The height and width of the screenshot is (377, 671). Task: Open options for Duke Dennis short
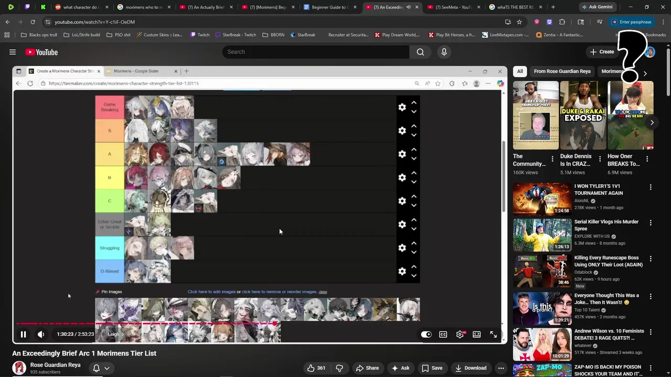coord(599,159)
